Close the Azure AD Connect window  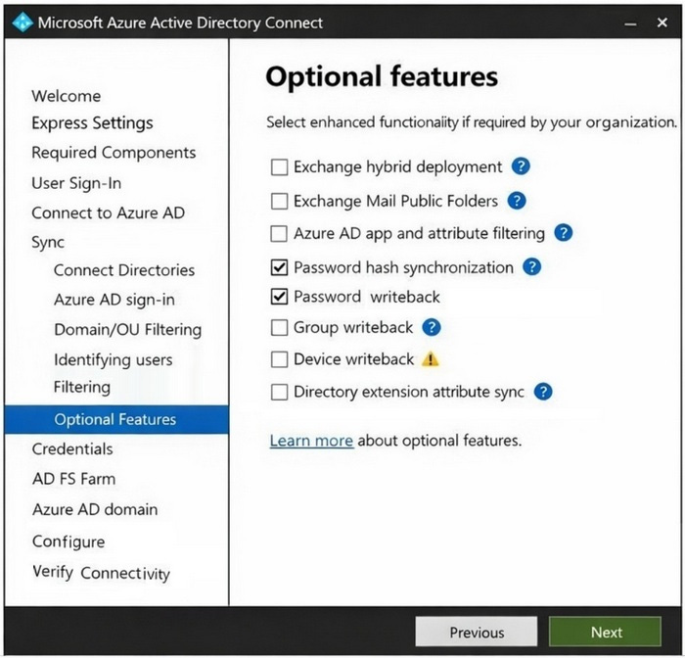click(662, 23)
